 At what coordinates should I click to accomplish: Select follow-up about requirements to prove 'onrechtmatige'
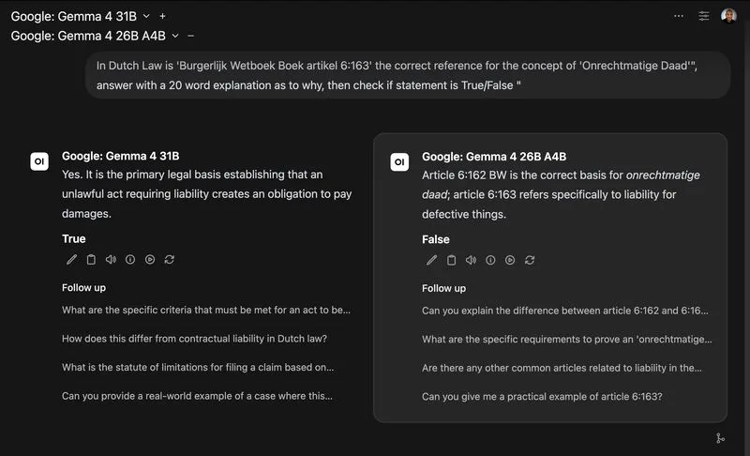pos(567,340)
